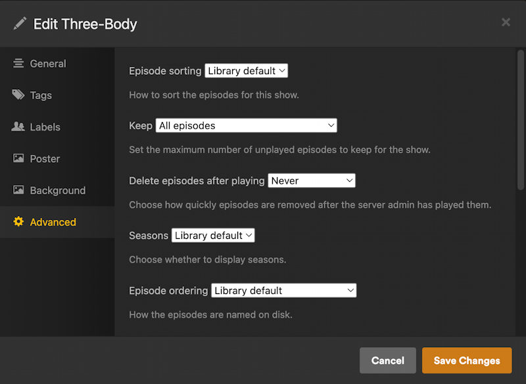Click Save Changes button
Viewport: 526px width, 384px height.
click(x=467, y=360)
